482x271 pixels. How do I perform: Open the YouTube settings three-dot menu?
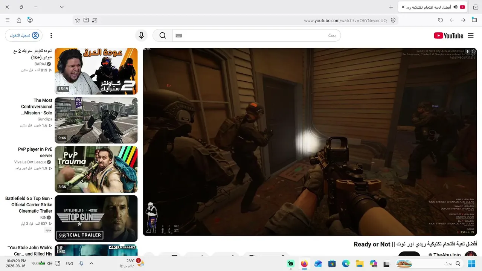[x=51, y=35]
